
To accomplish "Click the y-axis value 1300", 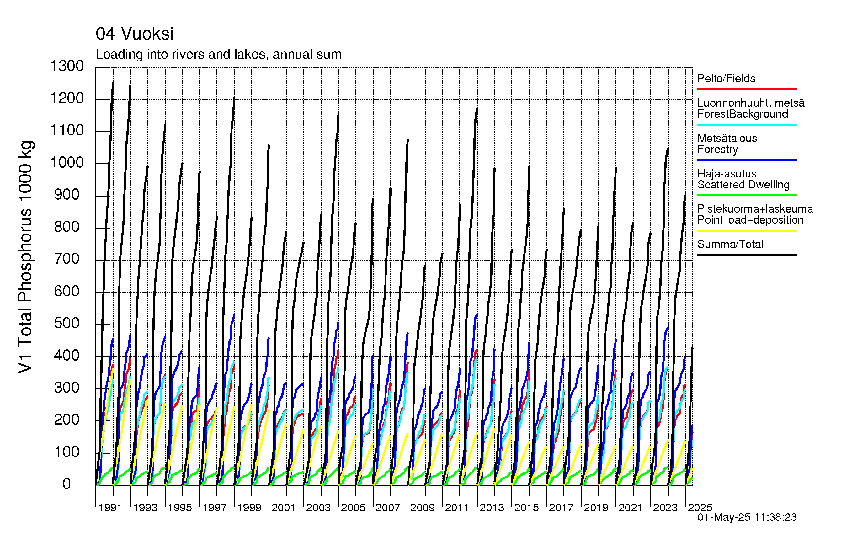I will point(67,66).
